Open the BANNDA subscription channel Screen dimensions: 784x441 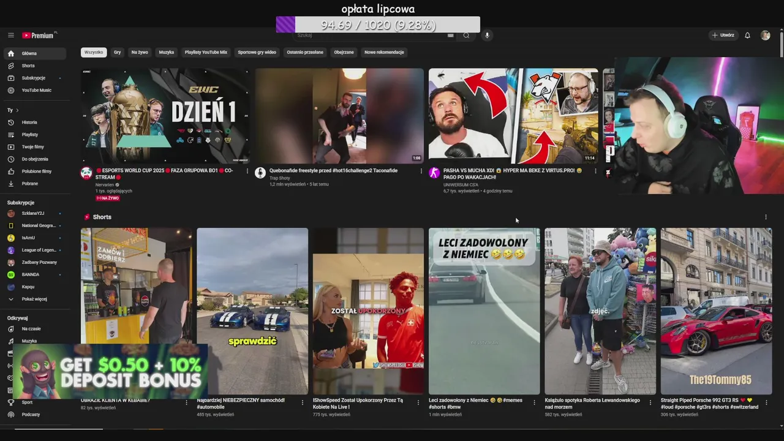pyautogui.click(x=34, y=274)
